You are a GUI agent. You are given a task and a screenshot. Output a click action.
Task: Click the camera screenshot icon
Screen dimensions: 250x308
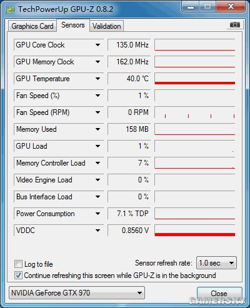click(235, 25)
